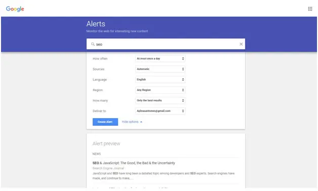This screenshot has width=318, height=191.
Task: Open the Google apps grid icon
Action: click(310, 9)
